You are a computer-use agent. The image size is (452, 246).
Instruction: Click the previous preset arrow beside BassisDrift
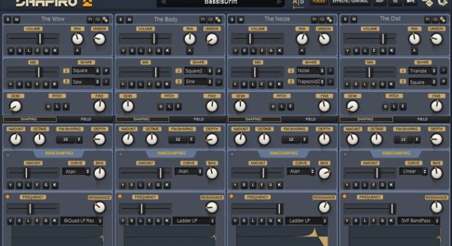(161, 2)
